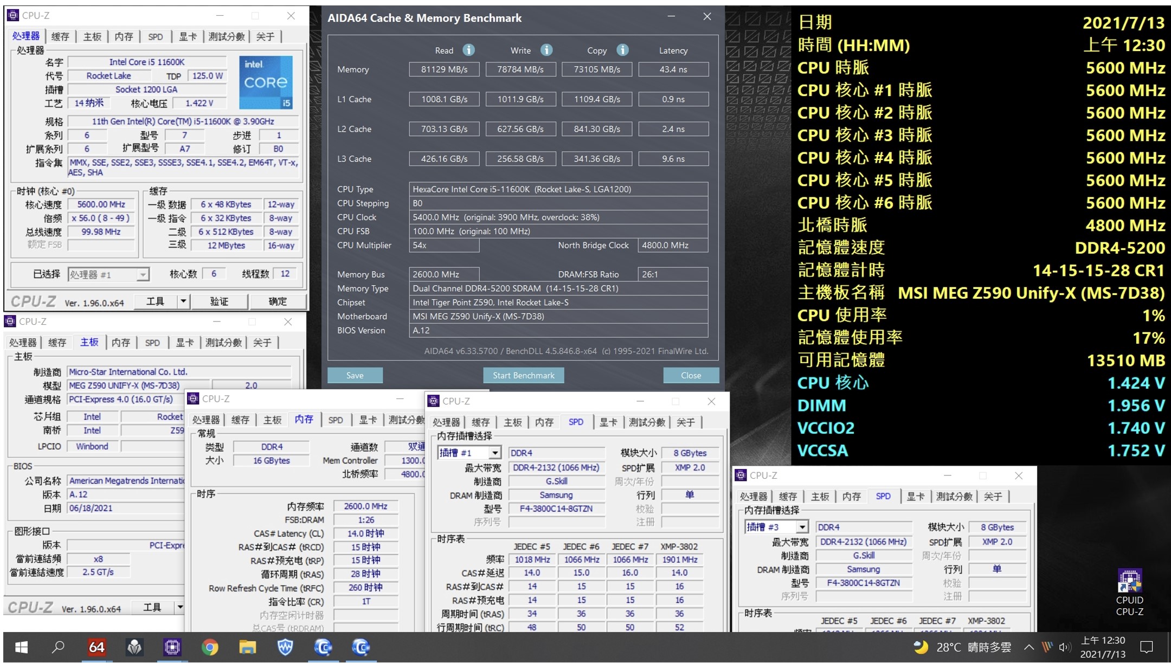This screenshot has height=663, width=1171.
Task: Click memory frequency 2600.0 MHz value
Action: click(366, 506)
